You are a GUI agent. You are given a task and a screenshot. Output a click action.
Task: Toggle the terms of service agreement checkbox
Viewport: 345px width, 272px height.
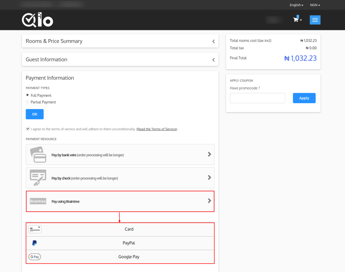click(x=28, y=129)
